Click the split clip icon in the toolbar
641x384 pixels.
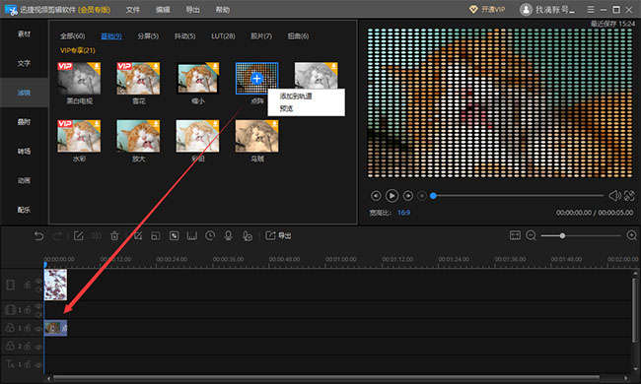tap(97, 236)
